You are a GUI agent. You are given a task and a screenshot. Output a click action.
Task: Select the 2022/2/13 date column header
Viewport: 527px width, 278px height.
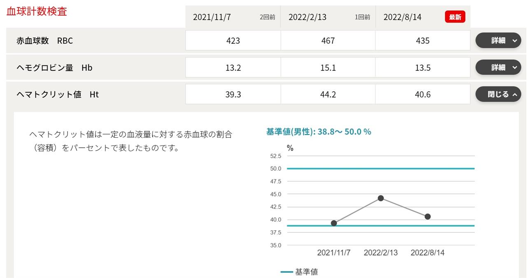pyautogui.click(x=328, y=17)
